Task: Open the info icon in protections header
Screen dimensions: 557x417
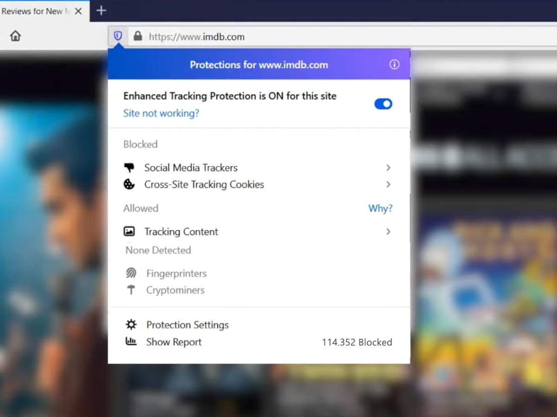Action: (394, 64)
